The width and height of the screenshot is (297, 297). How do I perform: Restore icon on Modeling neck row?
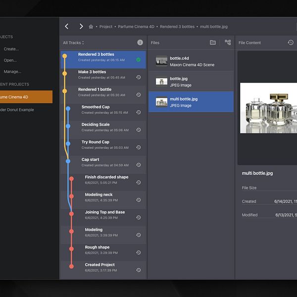coord(139,200)
